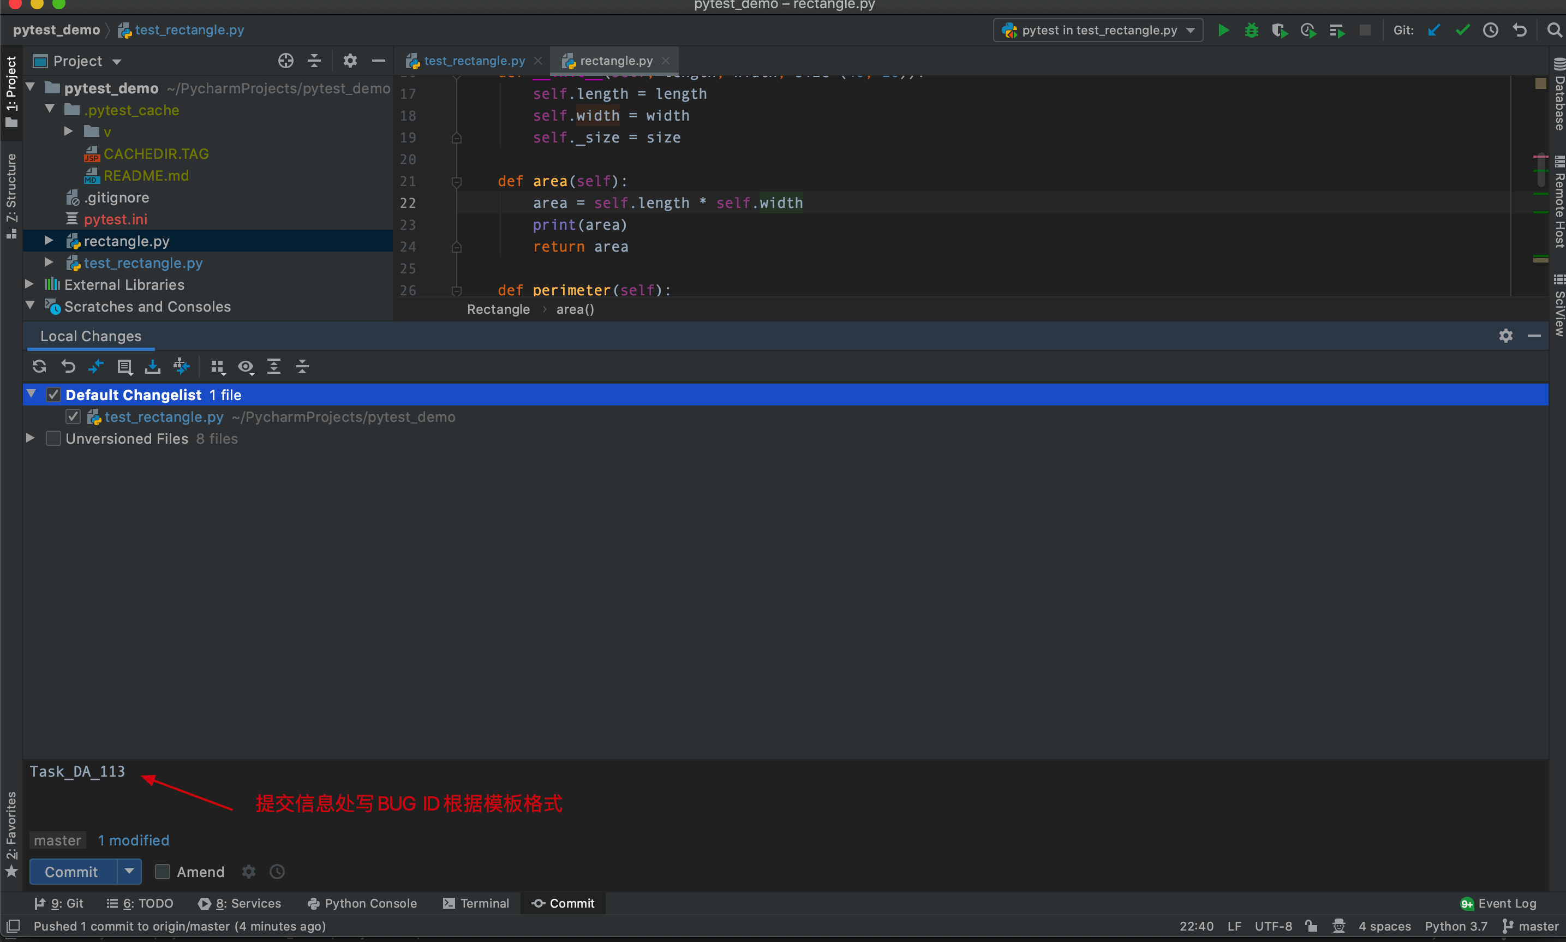Open view options eye icon

click(x=246, y=366)
